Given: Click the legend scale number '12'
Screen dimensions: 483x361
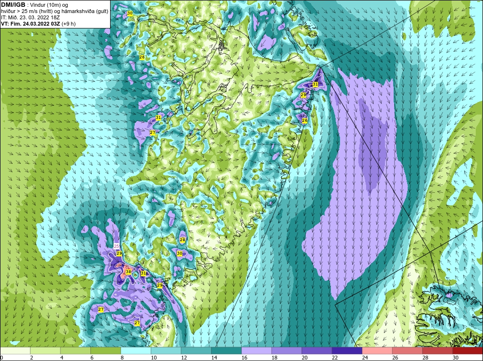Looking at the screenshot, I should (x=184, y=358).
